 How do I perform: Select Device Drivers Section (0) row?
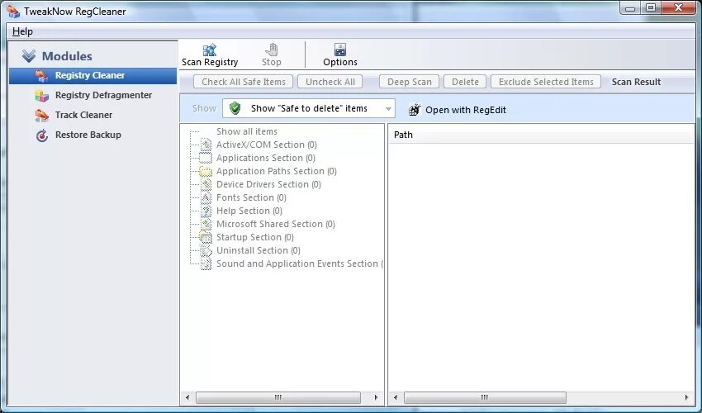268,184
